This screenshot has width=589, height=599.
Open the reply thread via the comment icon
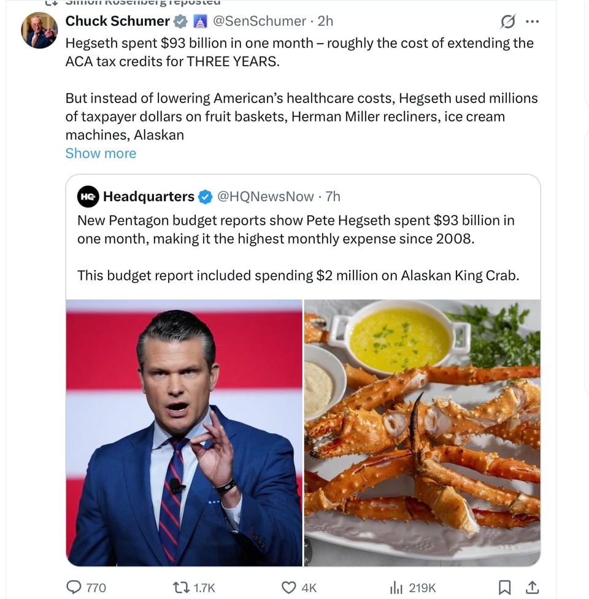[x=75, y=587]
